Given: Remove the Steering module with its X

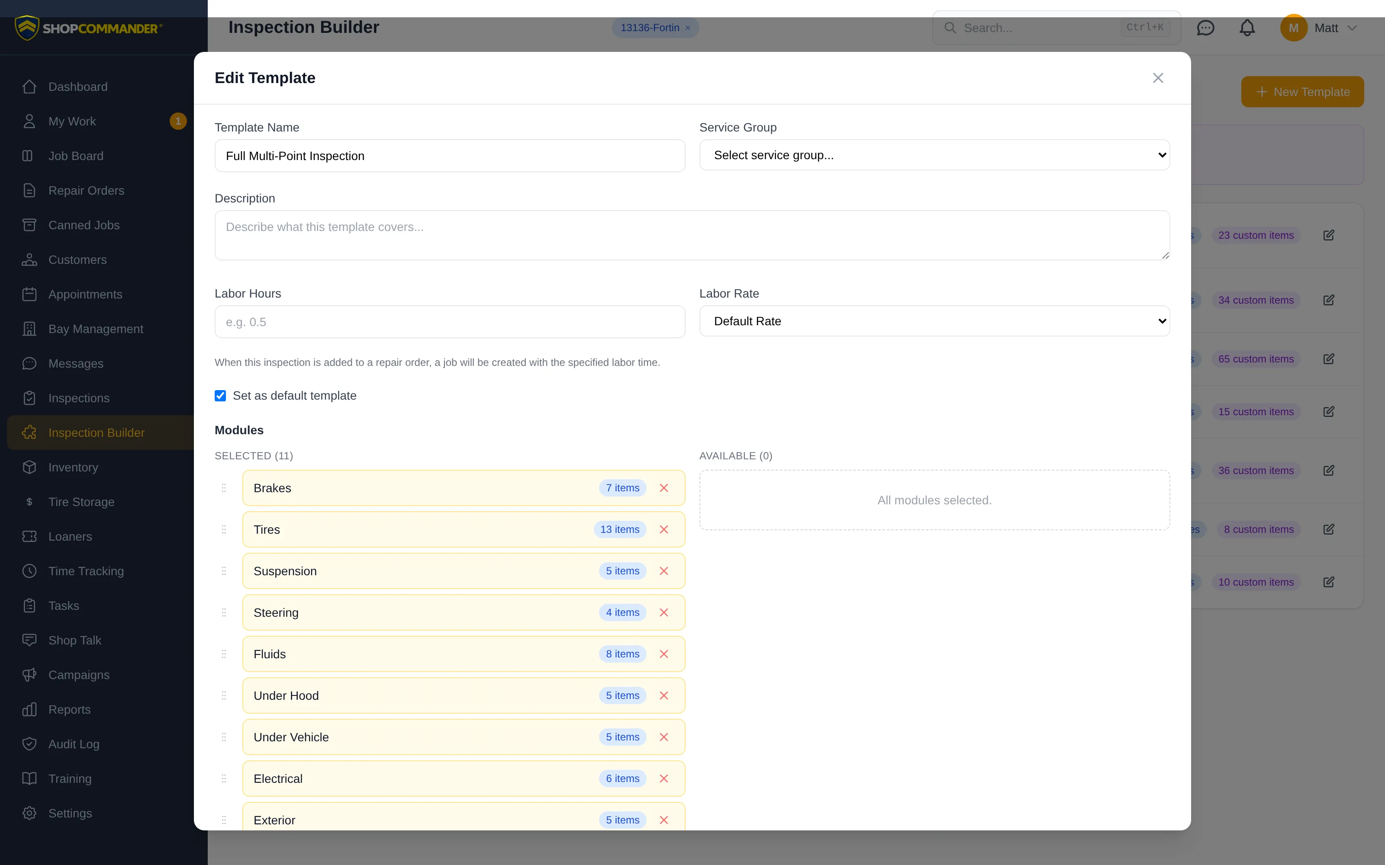Looking at the screenshot, I should coord(664,613).
